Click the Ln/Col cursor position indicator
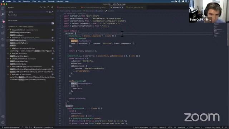The image size is (229, 129). click(x=154, y=128)
